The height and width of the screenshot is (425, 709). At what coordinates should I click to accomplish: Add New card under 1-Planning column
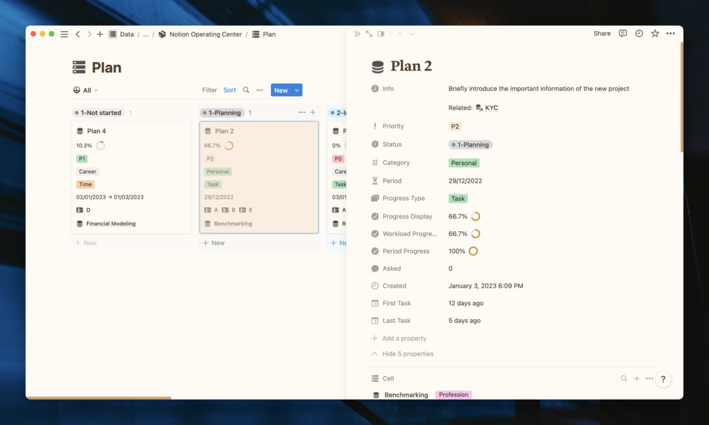tap(214, 243)
